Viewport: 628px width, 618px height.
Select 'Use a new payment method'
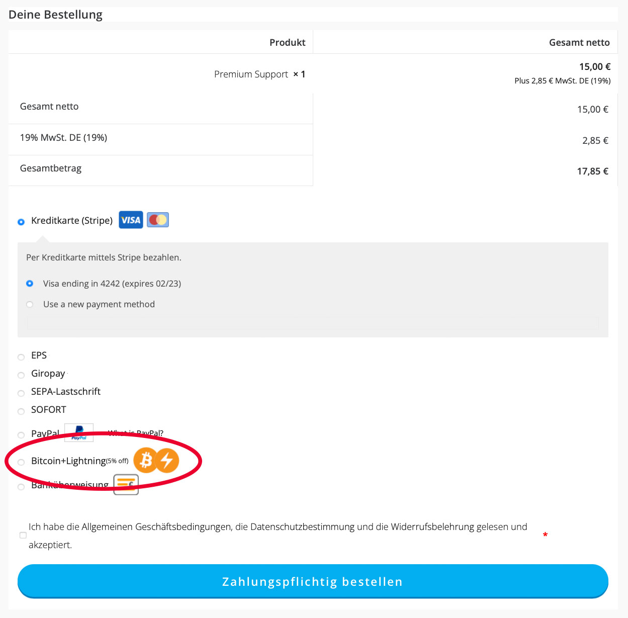pyautogui.click(x=30, y=304)
